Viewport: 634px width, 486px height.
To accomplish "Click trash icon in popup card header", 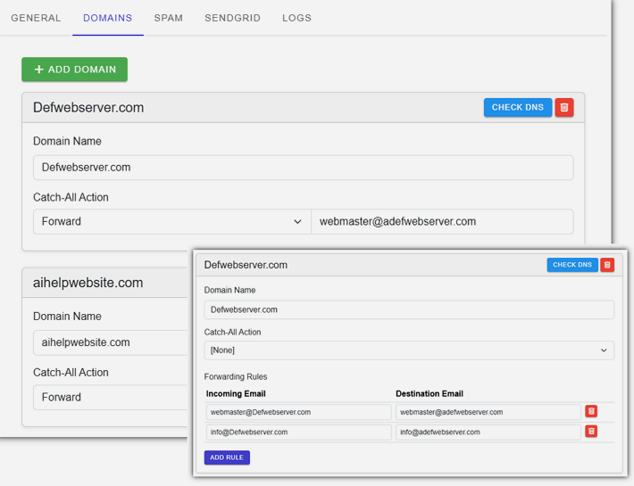I will point(607,265).
